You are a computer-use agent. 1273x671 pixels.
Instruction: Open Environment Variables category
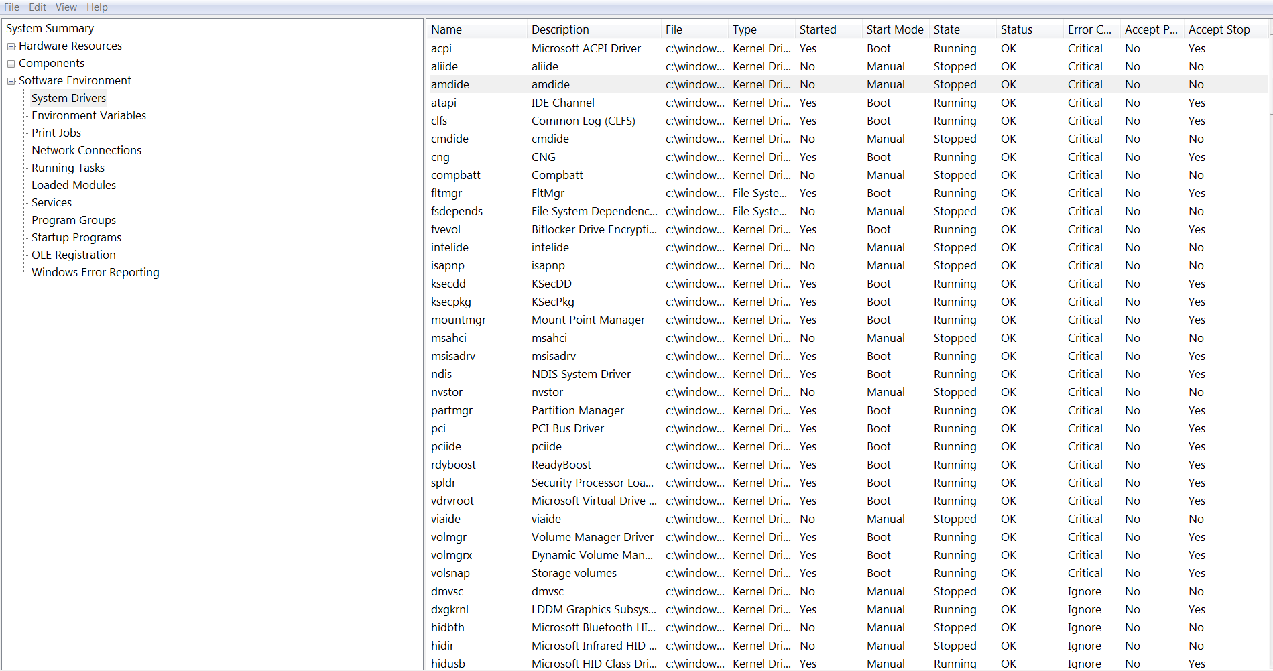pyautogui.click(x=88, y=115)
